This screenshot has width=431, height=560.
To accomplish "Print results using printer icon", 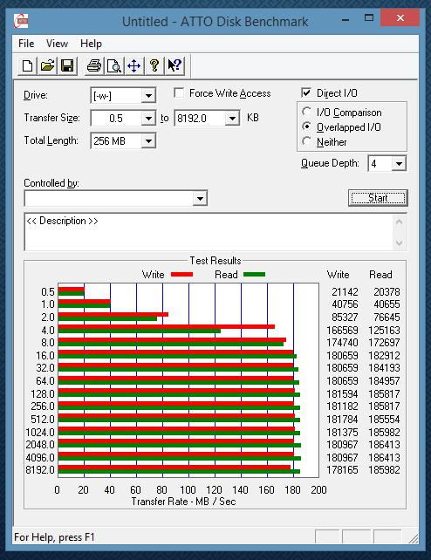I will coord(94,65).
